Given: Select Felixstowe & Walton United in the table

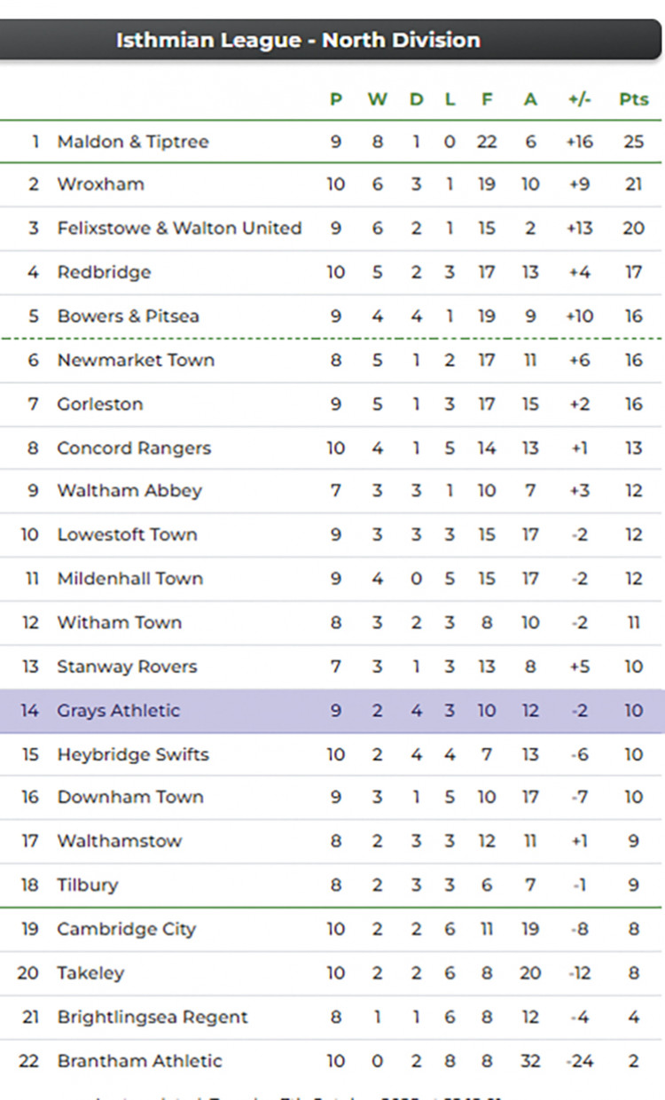Looking at the screenshot, I should click(179, 228).
